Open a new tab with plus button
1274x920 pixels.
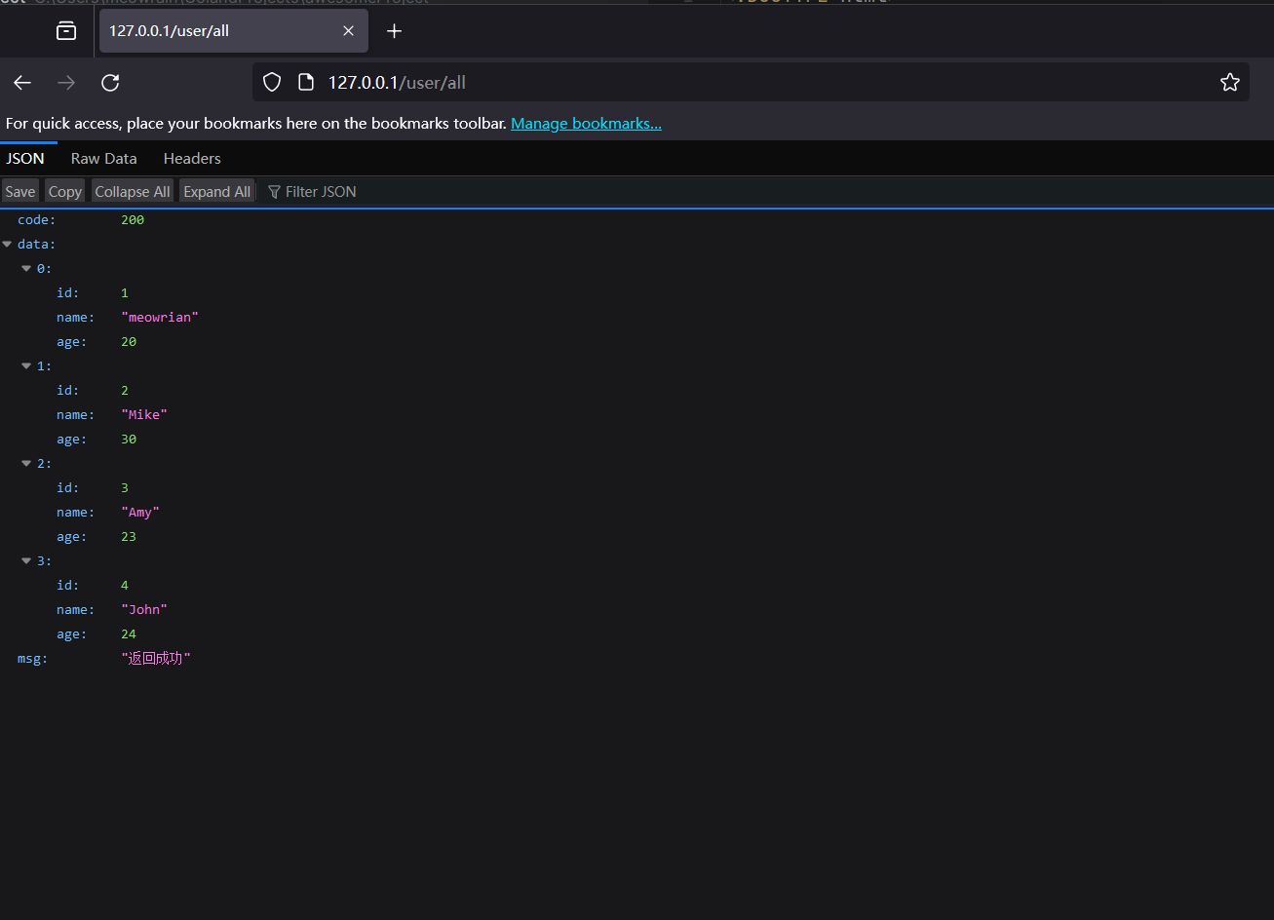[394, 31]
